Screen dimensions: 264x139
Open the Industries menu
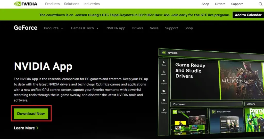point(92,4)
